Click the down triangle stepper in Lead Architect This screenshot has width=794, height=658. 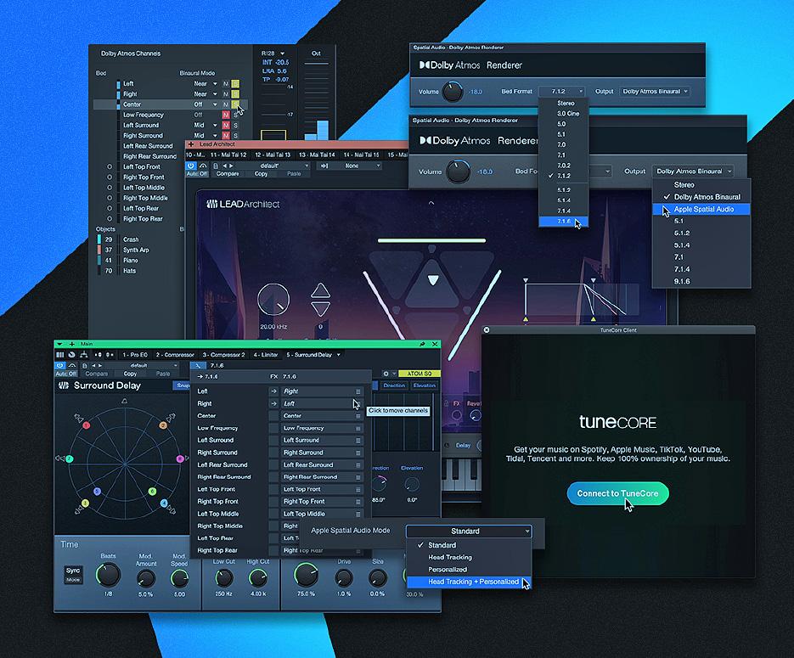320,307
